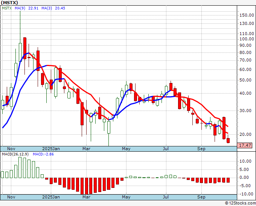Viewport: 256px width, 206px height.
Task: Click the May marker under the price chart
Action: (x=126, y=149)
